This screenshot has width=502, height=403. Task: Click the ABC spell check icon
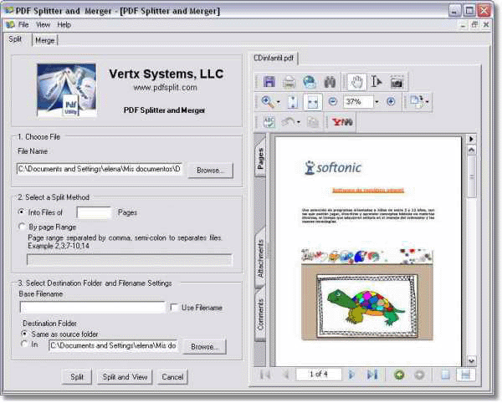click(269, 122)
